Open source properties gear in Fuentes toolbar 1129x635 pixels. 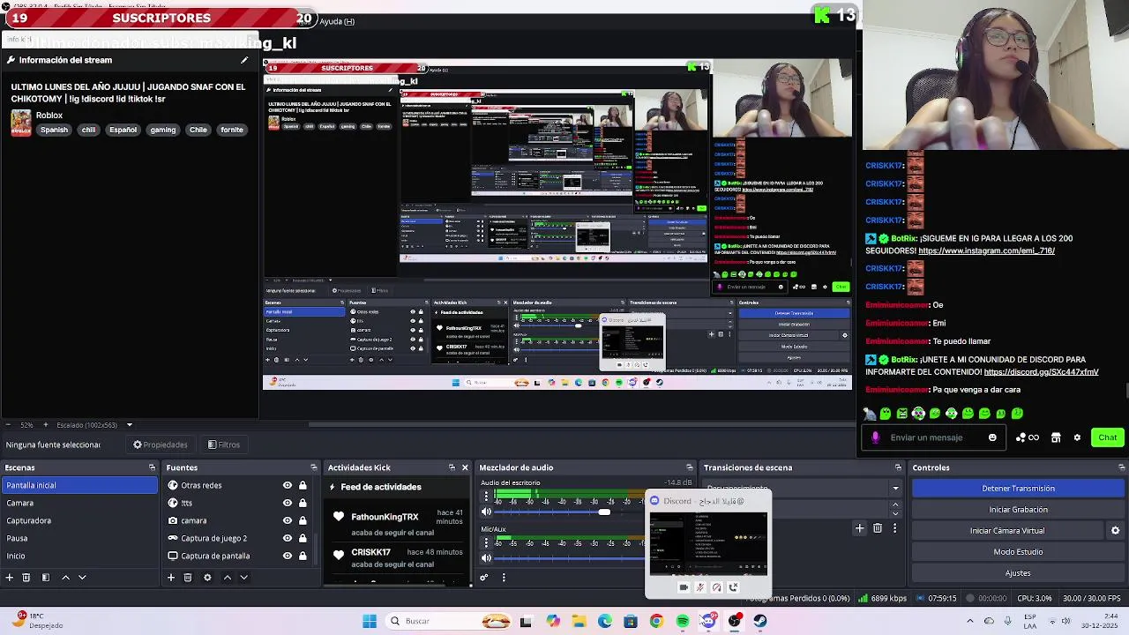pyautogui.click(x=207, y=578)
